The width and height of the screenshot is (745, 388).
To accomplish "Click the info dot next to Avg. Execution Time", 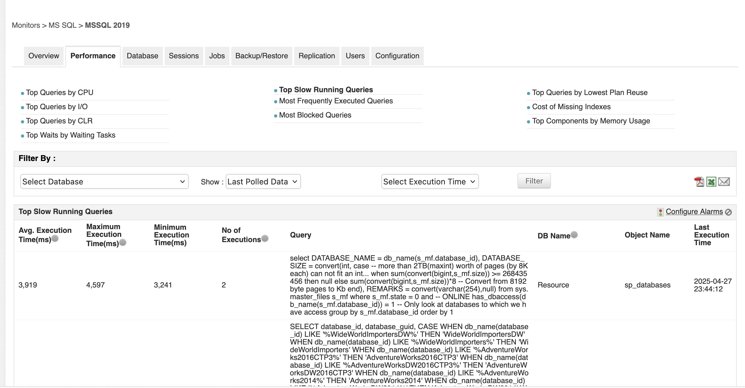I will pyautogui.click(x=56, y=238).
